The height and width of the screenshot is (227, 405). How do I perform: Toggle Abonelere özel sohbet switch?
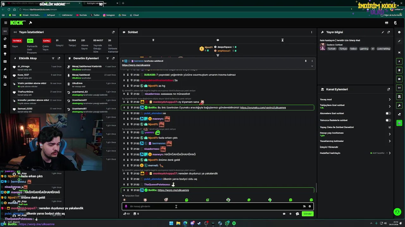click(x=388, y=113)
